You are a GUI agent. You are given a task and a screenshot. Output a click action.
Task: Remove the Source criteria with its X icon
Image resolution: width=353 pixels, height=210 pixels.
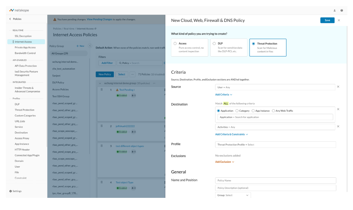338,86
